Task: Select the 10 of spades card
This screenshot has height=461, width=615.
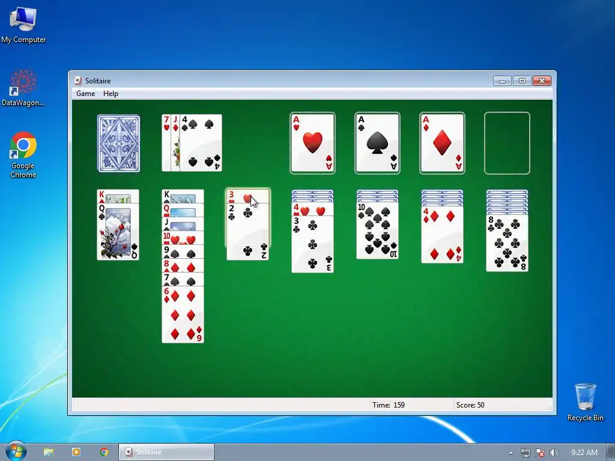Action: (377, 230)
